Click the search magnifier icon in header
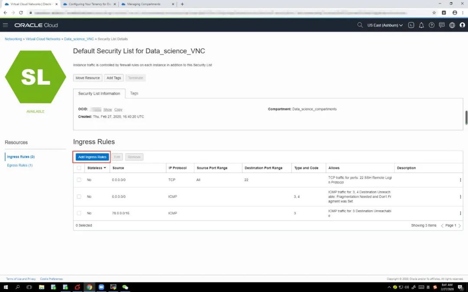Screen dimensions: 468x292 click(360, 25)
